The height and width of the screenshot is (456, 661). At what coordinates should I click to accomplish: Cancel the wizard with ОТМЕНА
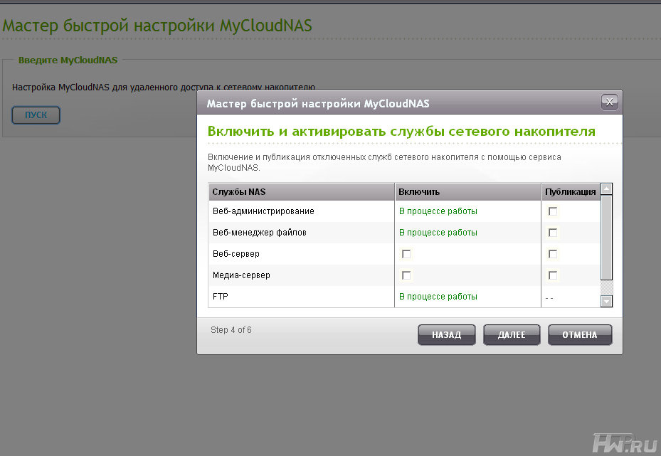tap(580, 335)
